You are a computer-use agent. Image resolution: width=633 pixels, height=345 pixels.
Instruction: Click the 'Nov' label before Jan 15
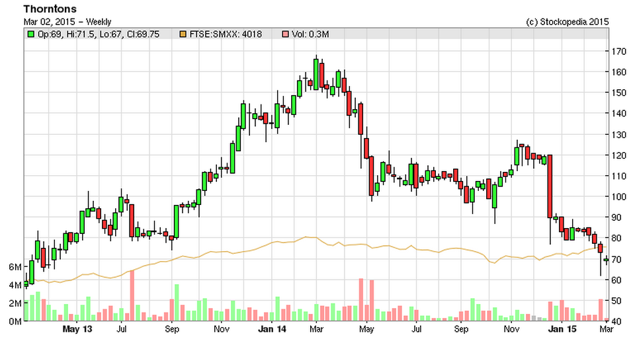511,329
